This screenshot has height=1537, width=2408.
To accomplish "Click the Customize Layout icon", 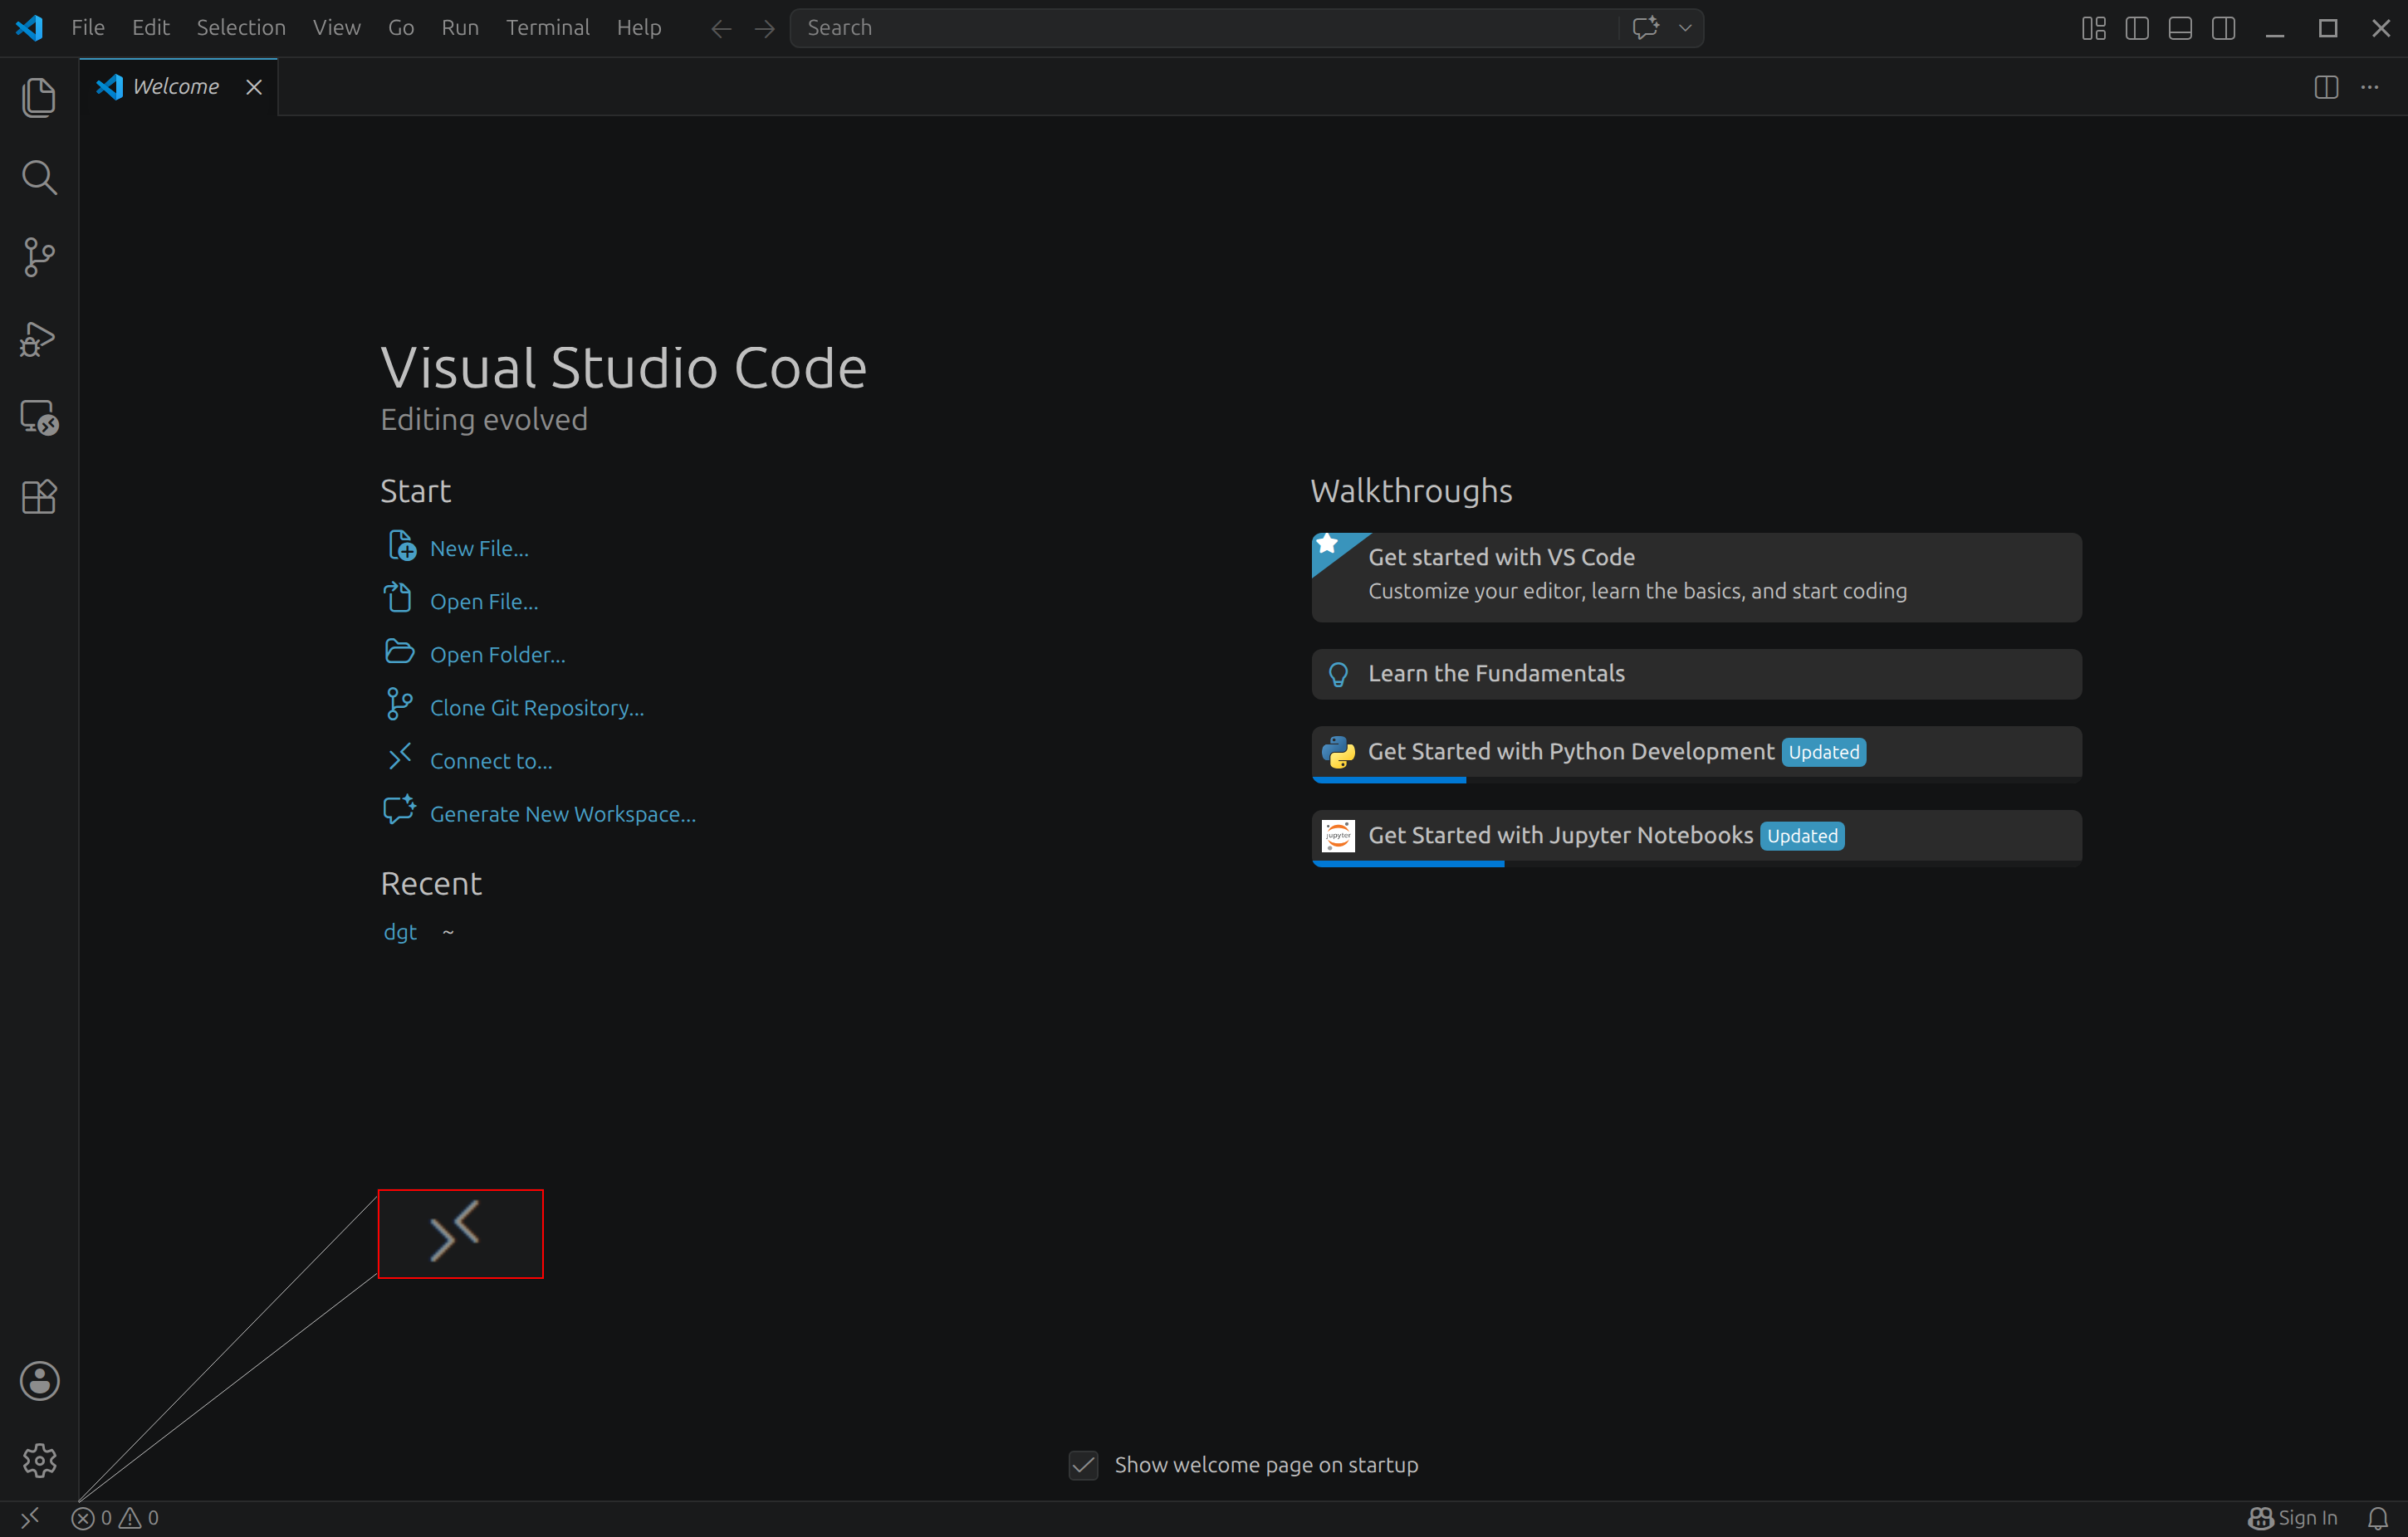I will click(x=2094, y=28).
